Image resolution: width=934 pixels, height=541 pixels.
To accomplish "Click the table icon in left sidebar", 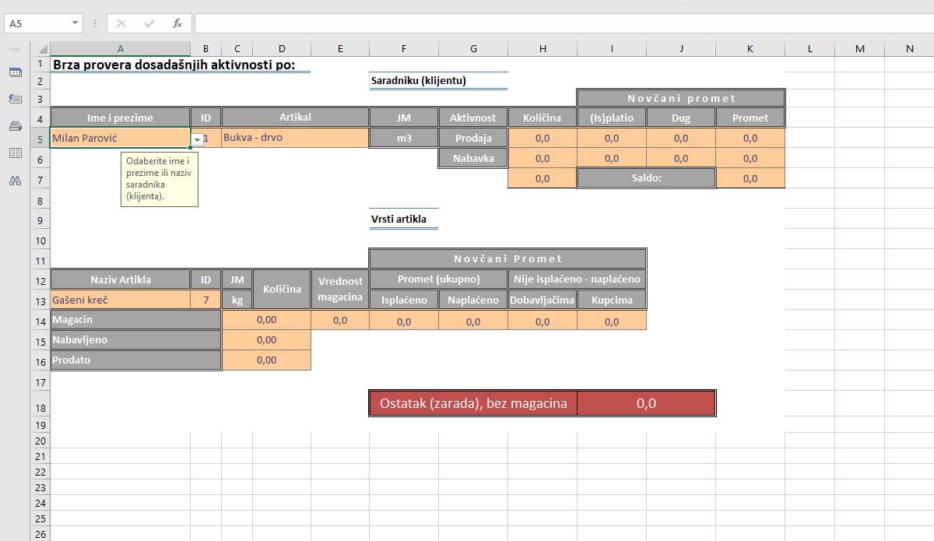I will (15, 72).
